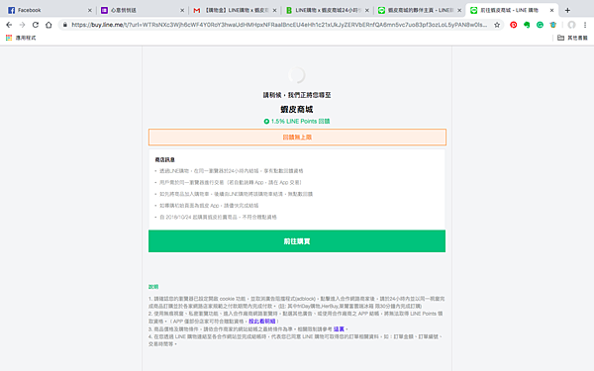594x371 pixels.
Task: Open the blue shield extension icon
Action: click(x=553, y=25)
